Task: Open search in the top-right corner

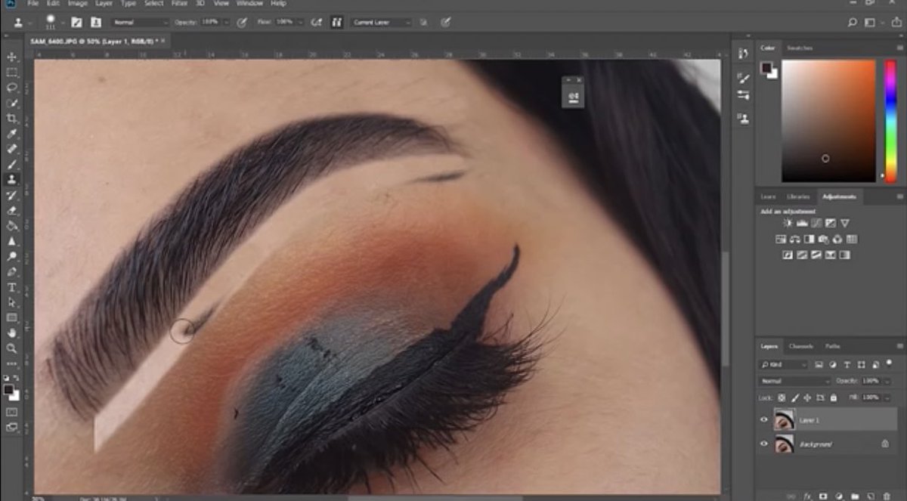Action: [x=853, y=23]
